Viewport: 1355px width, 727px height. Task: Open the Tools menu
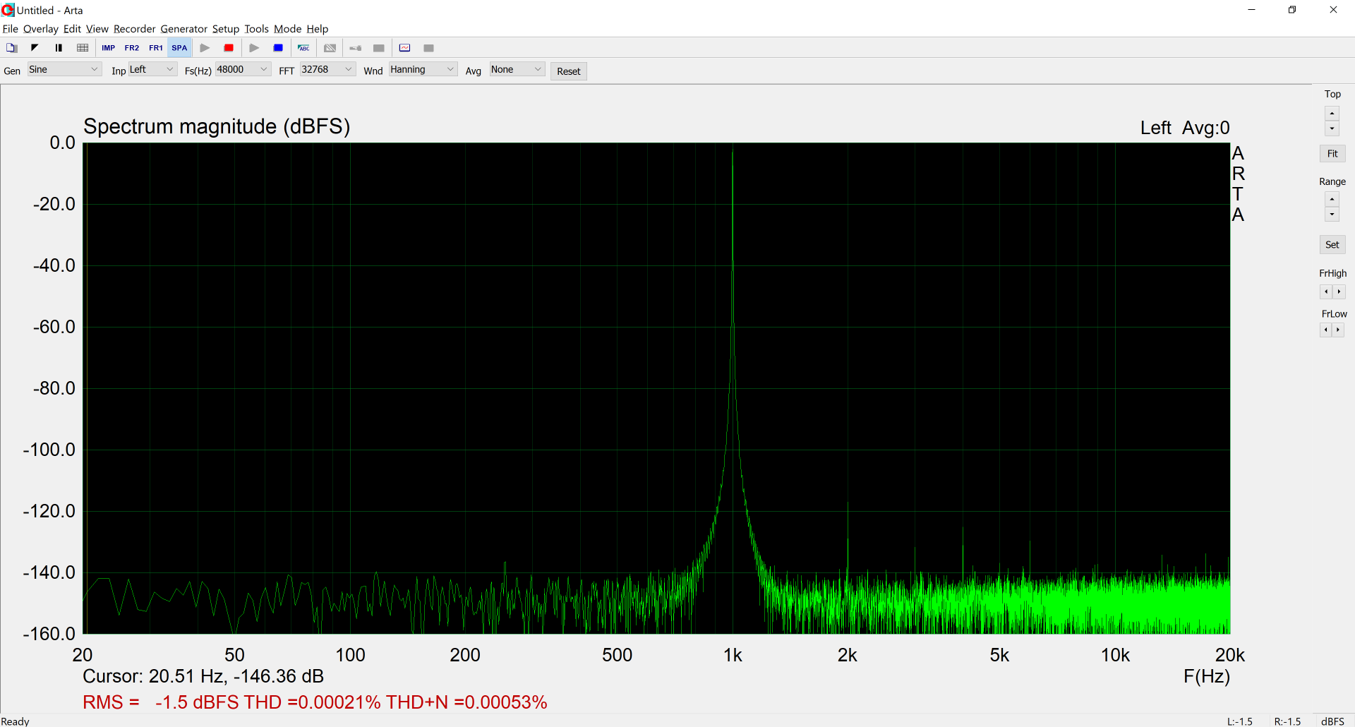[256, 29]
